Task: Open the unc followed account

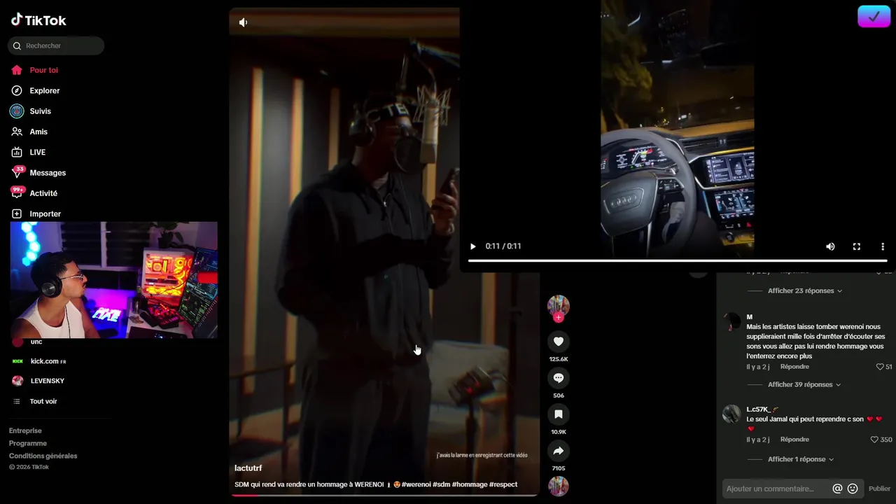Action: click(36, 342)
